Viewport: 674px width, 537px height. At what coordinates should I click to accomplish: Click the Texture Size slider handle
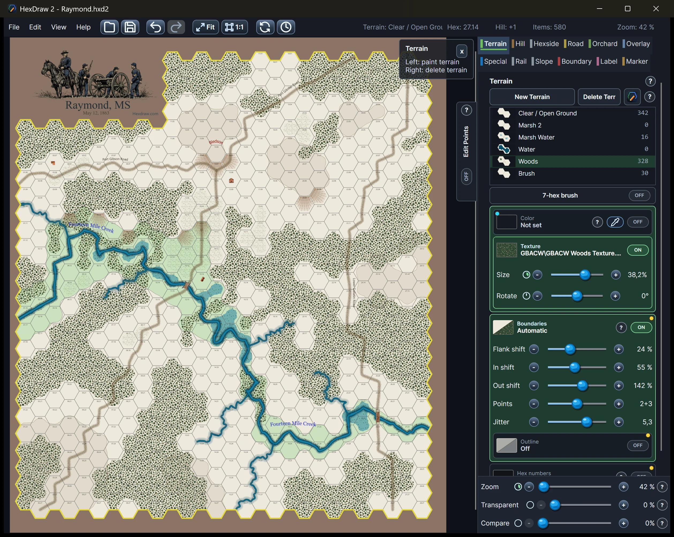(x=585, y=275)
